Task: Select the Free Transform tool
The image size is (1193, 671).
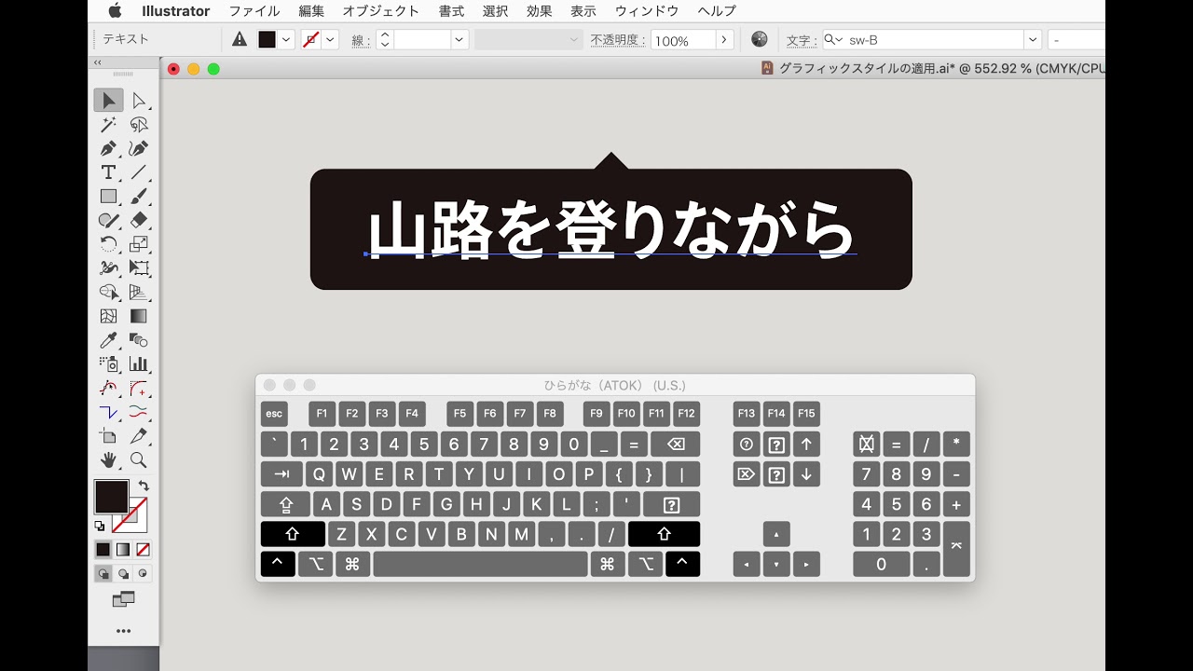Action: point(139,268)
